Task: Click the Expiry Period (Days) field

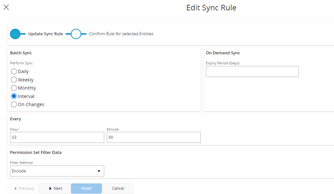Action: click(252, 71)
